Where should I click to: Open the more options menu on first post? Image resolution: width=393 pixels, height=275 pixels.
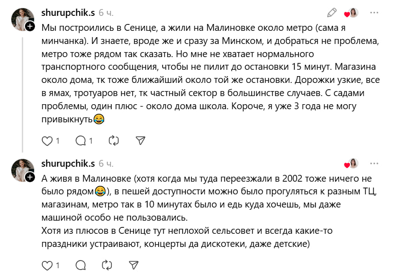(x=374, y=13)
